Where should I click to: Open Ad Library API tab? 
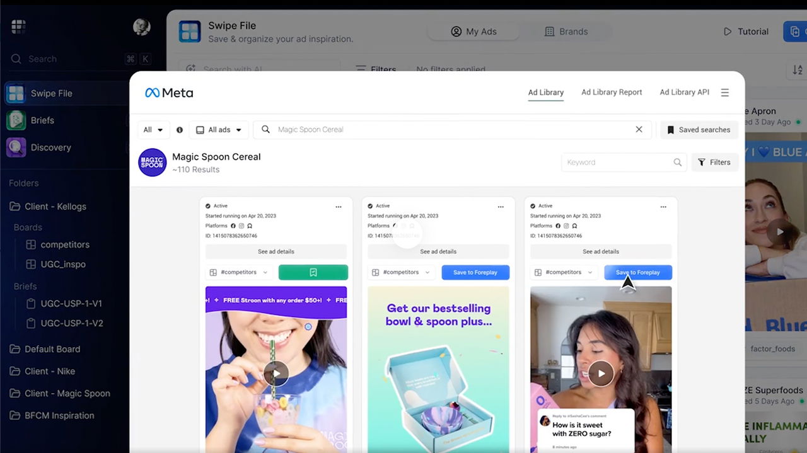click(684, 92)
